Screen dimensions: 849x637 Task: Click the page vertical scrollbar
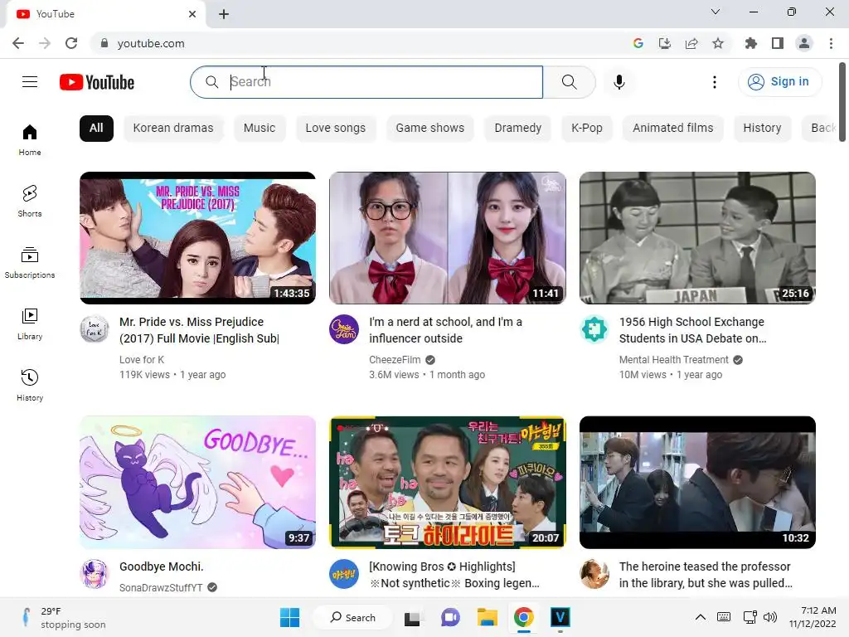[842, 103]
